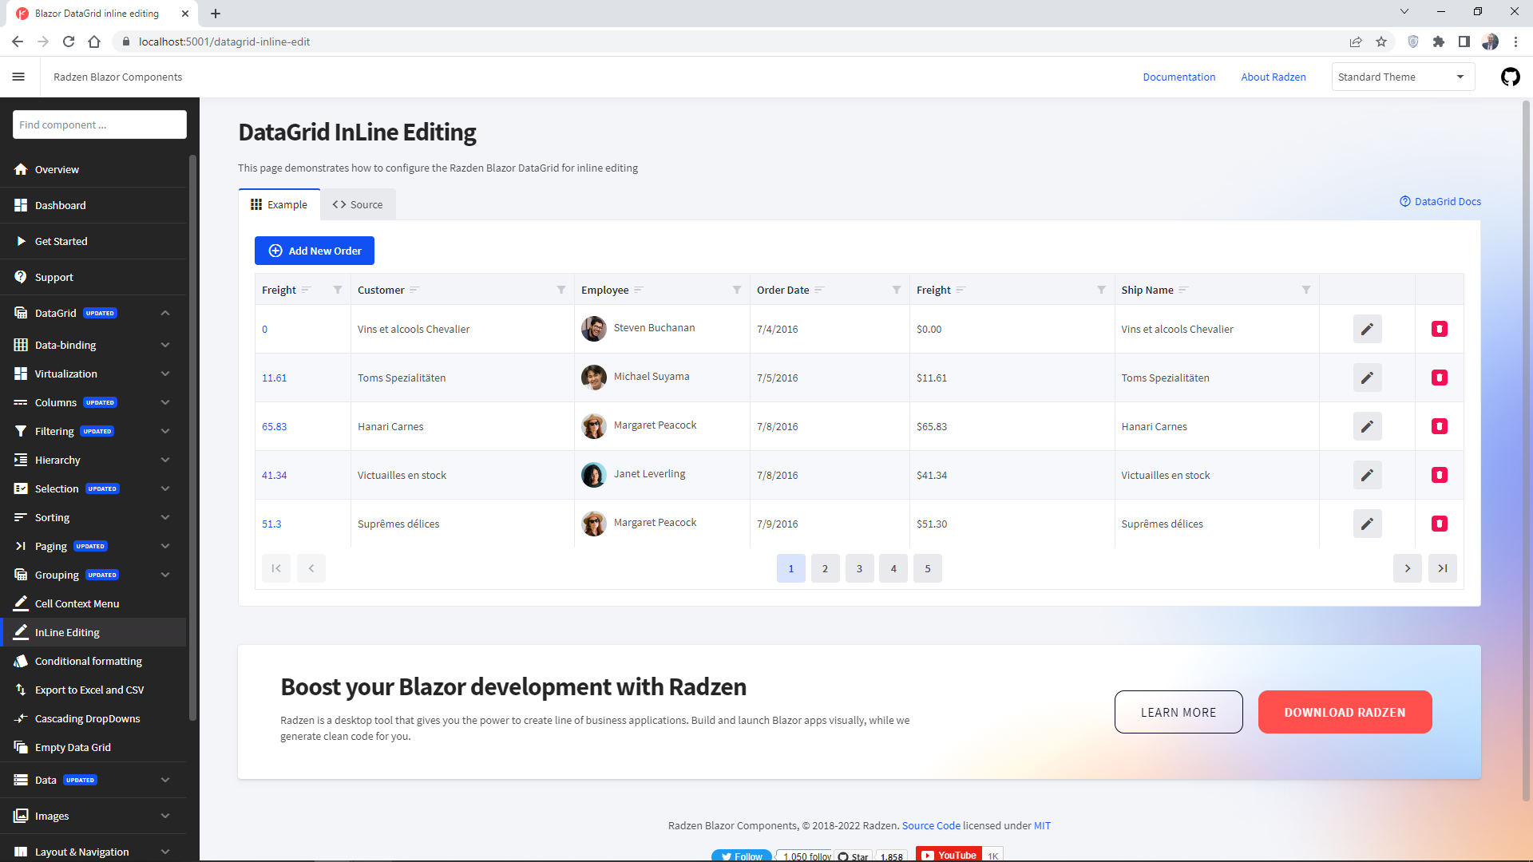Go to last page of grid
This screenshot has width=1533, height=862.
pyautogui.click(x=1442, y=568)
